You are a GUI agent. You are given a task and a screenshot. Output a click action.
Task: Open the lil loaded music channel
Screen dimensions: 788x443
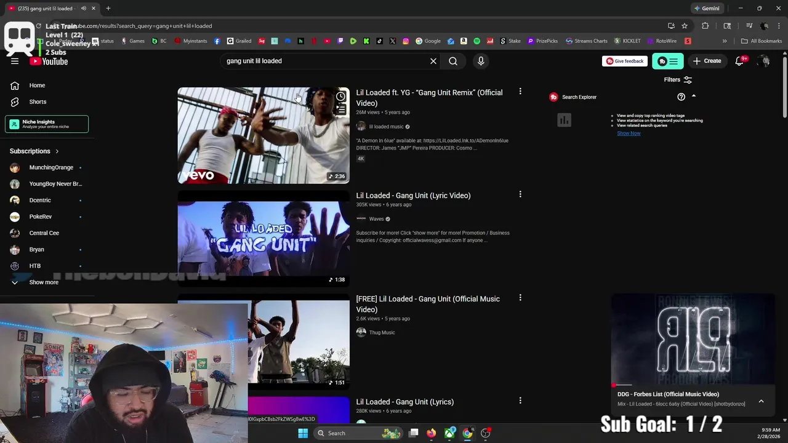(x=386, y=127)
